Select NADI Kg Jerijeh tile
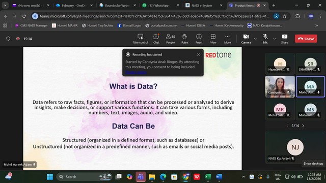The width and height of the screenshot is (326, 183). pyautogui.click(x=295, y=147)
